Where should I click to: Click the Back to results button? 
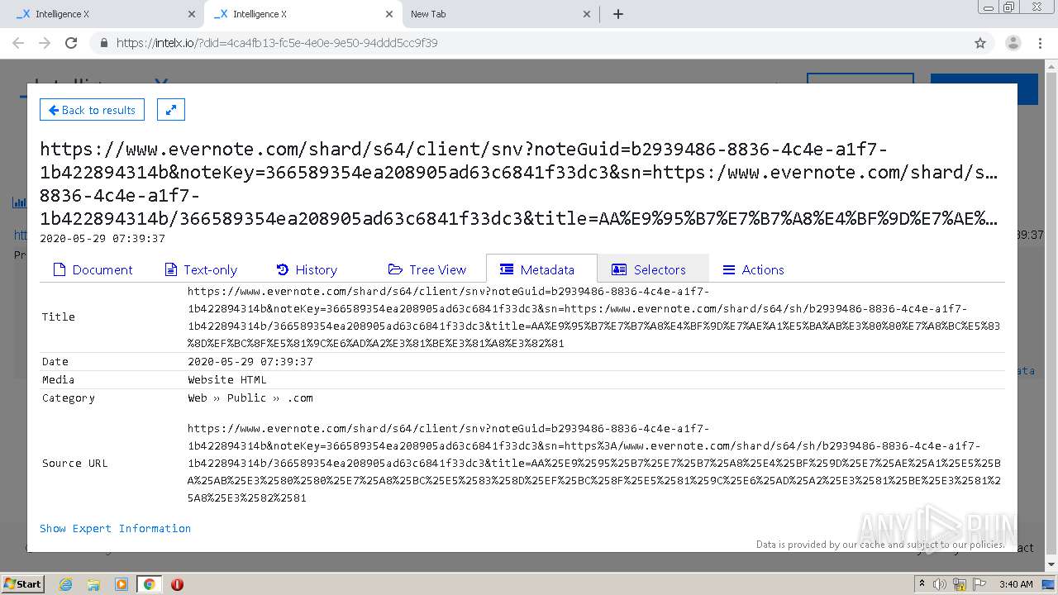click(92, 110)
